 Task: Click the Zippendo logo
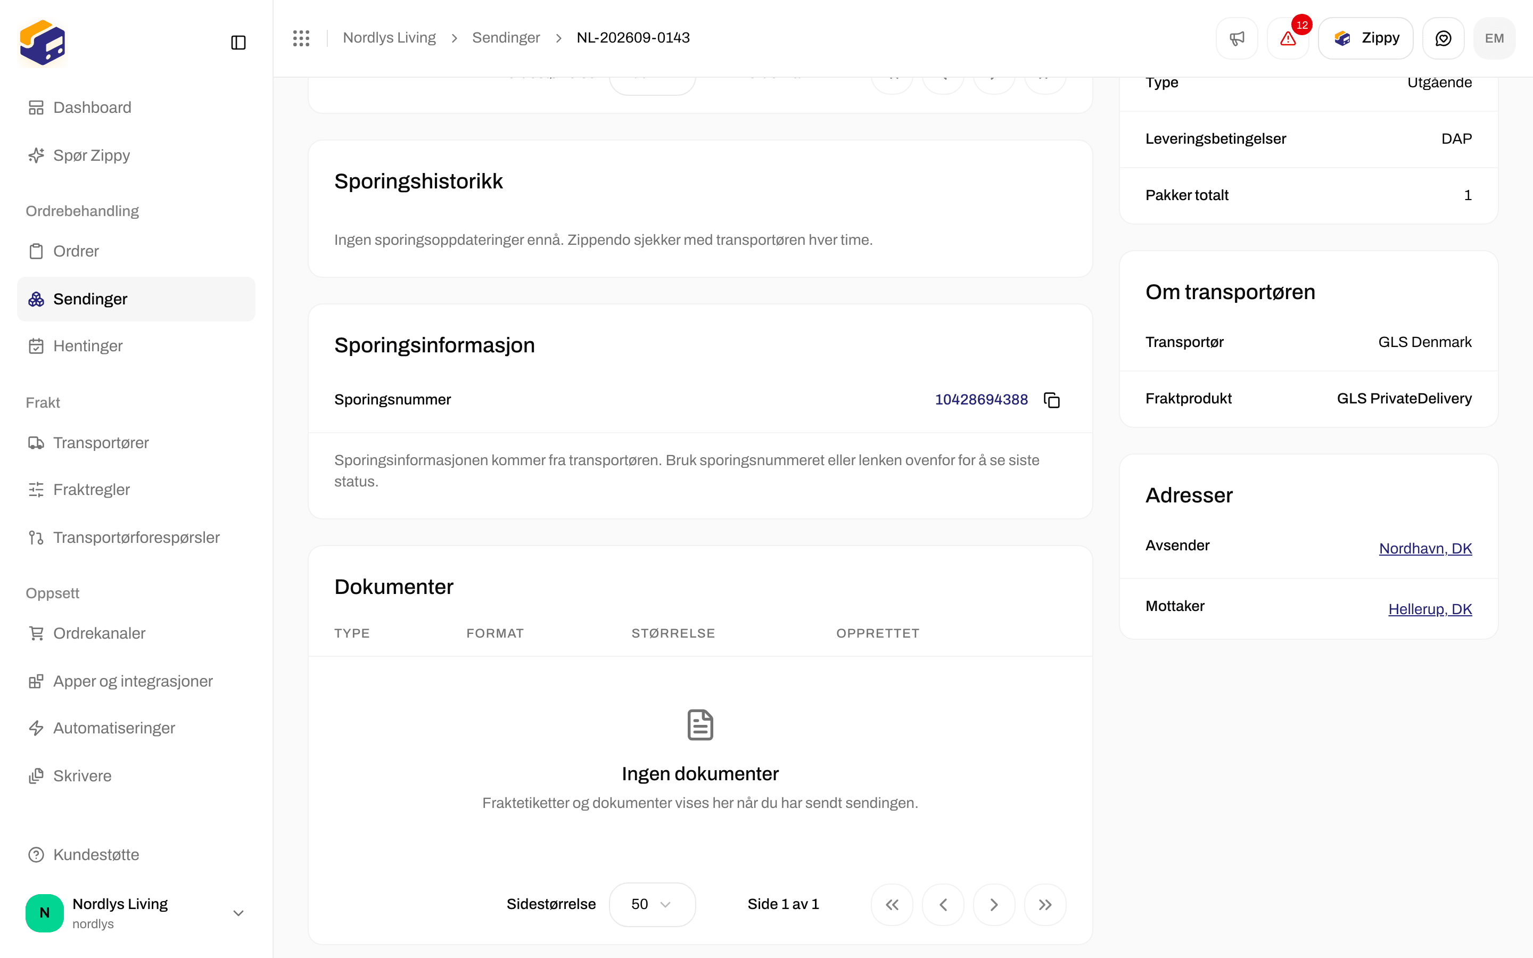point(43,43)
